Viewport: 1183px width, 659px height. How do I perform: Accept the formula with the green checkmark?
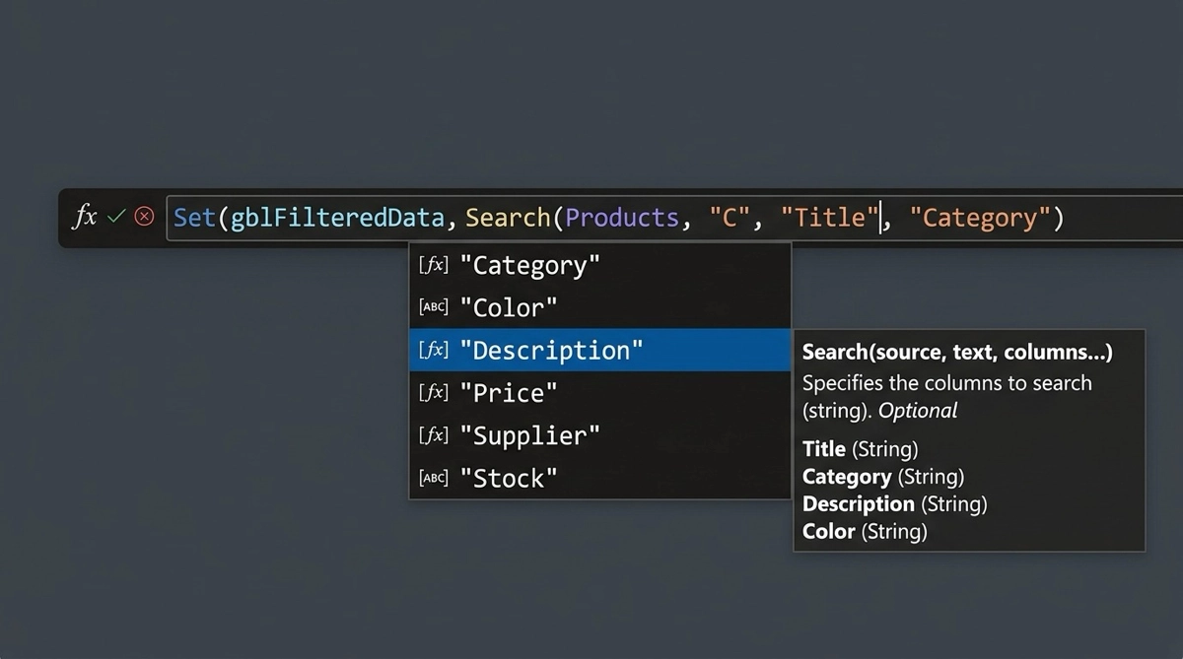pyautogui.click(x=116, y=217)
